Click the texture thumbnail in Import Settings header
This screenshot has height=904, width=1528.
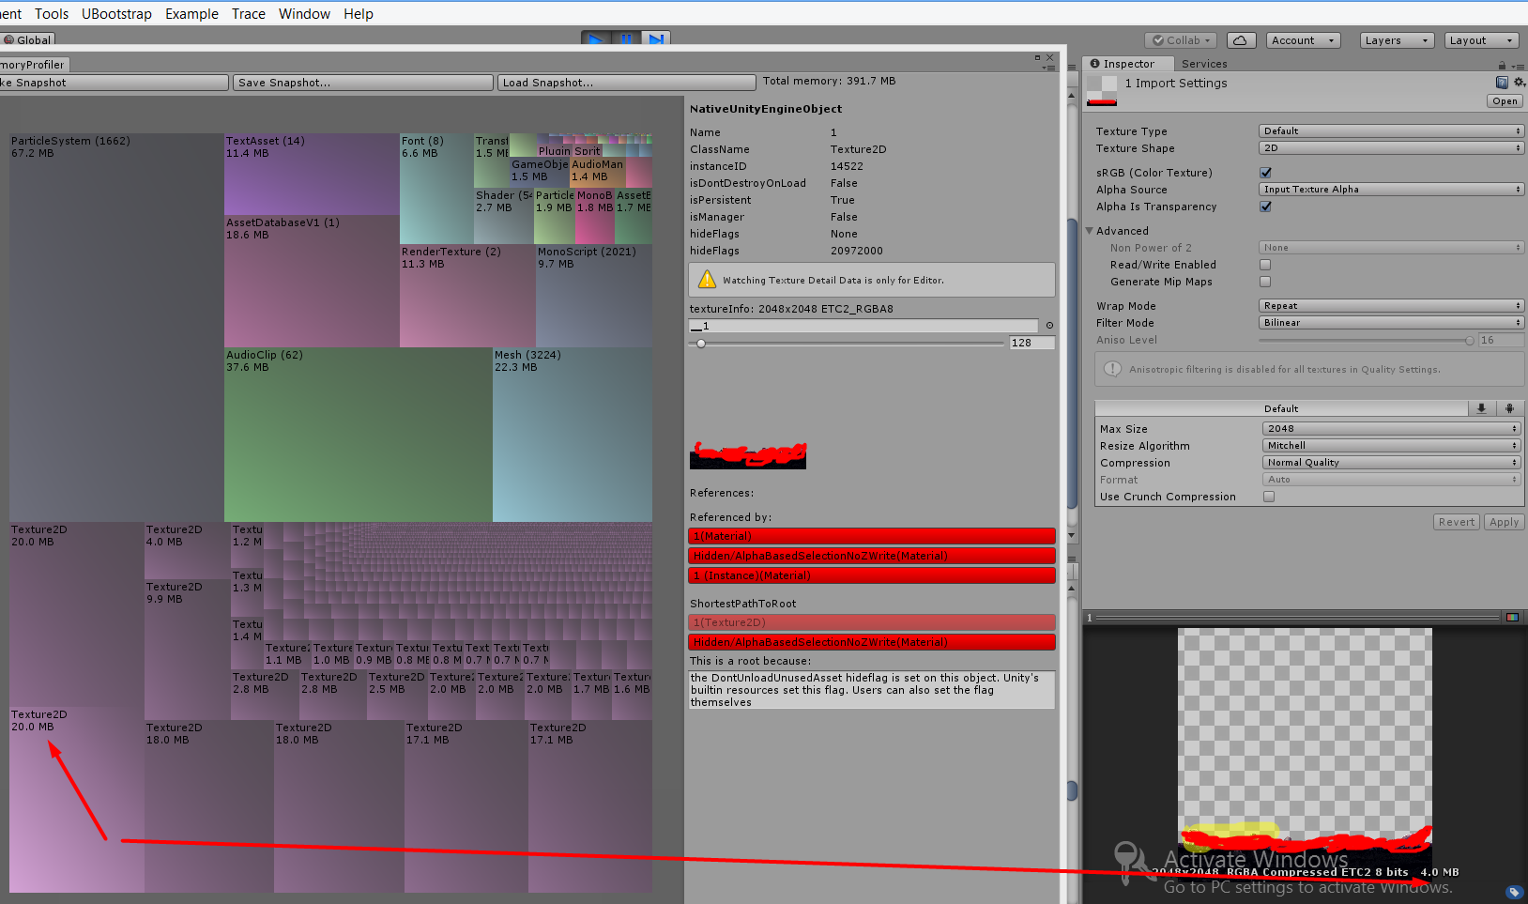(1102, 90)
